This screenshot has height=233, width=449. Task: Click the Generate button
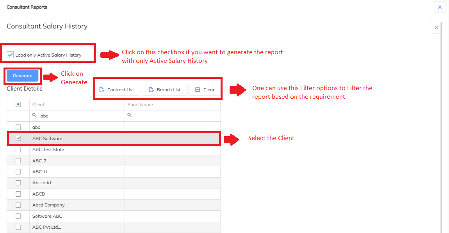(x=23, y=76)
